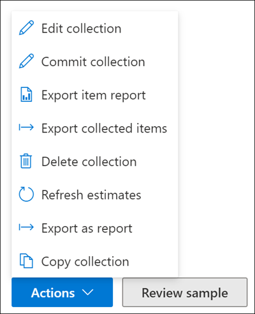This screenshot has width=255, height=314.
Task: Click the arrow icon beside Export collected items
Action: pyautogui.click(x=26, y=127)
